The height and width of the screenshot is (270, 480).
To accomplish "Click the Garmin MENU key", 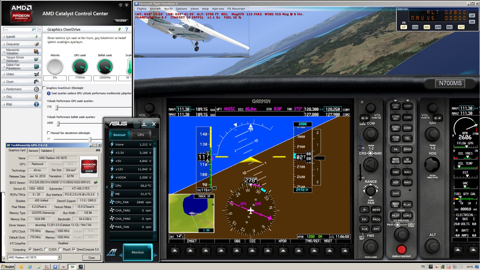I will pos(376,210).
